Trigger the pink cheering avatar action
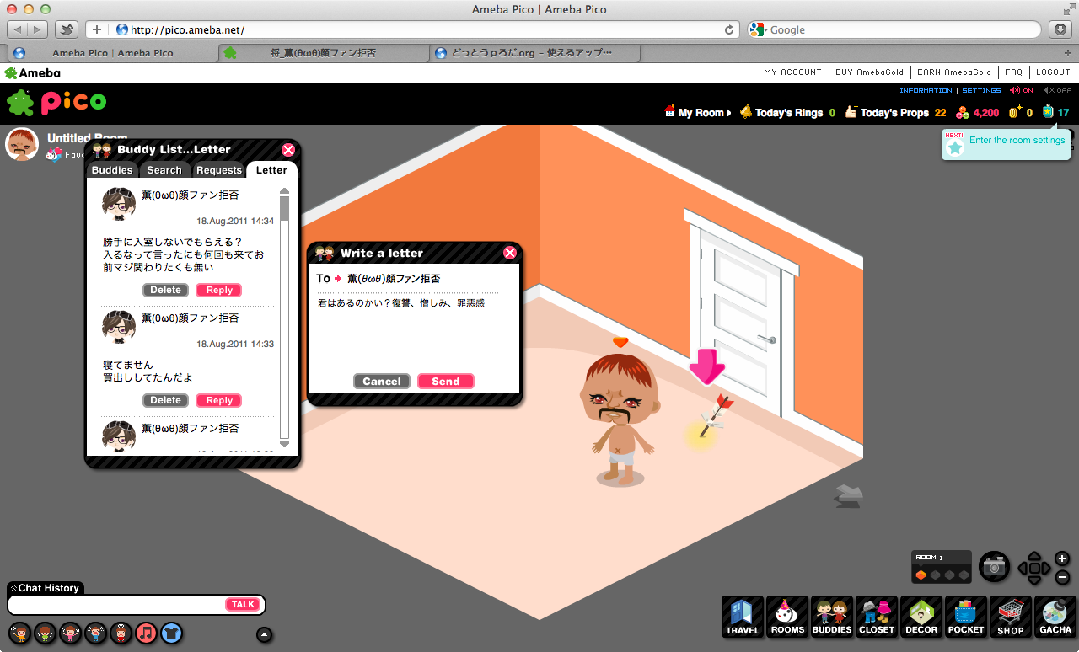This screenshot has height=652, width=1079. coord(71,633)
